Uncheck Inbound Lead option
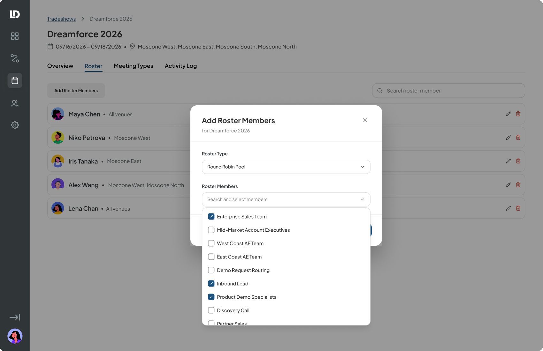 point(211,283)
